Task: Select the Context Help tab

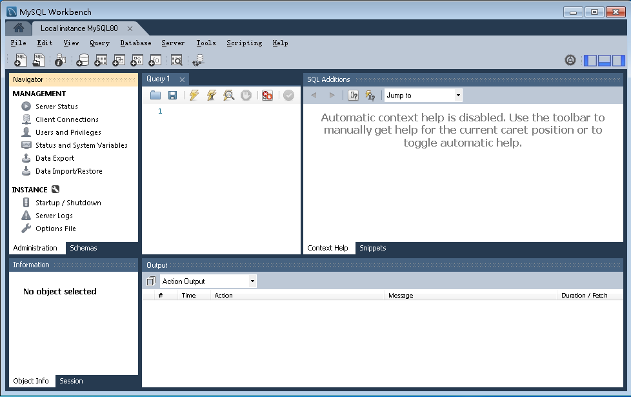Action: 328,248
